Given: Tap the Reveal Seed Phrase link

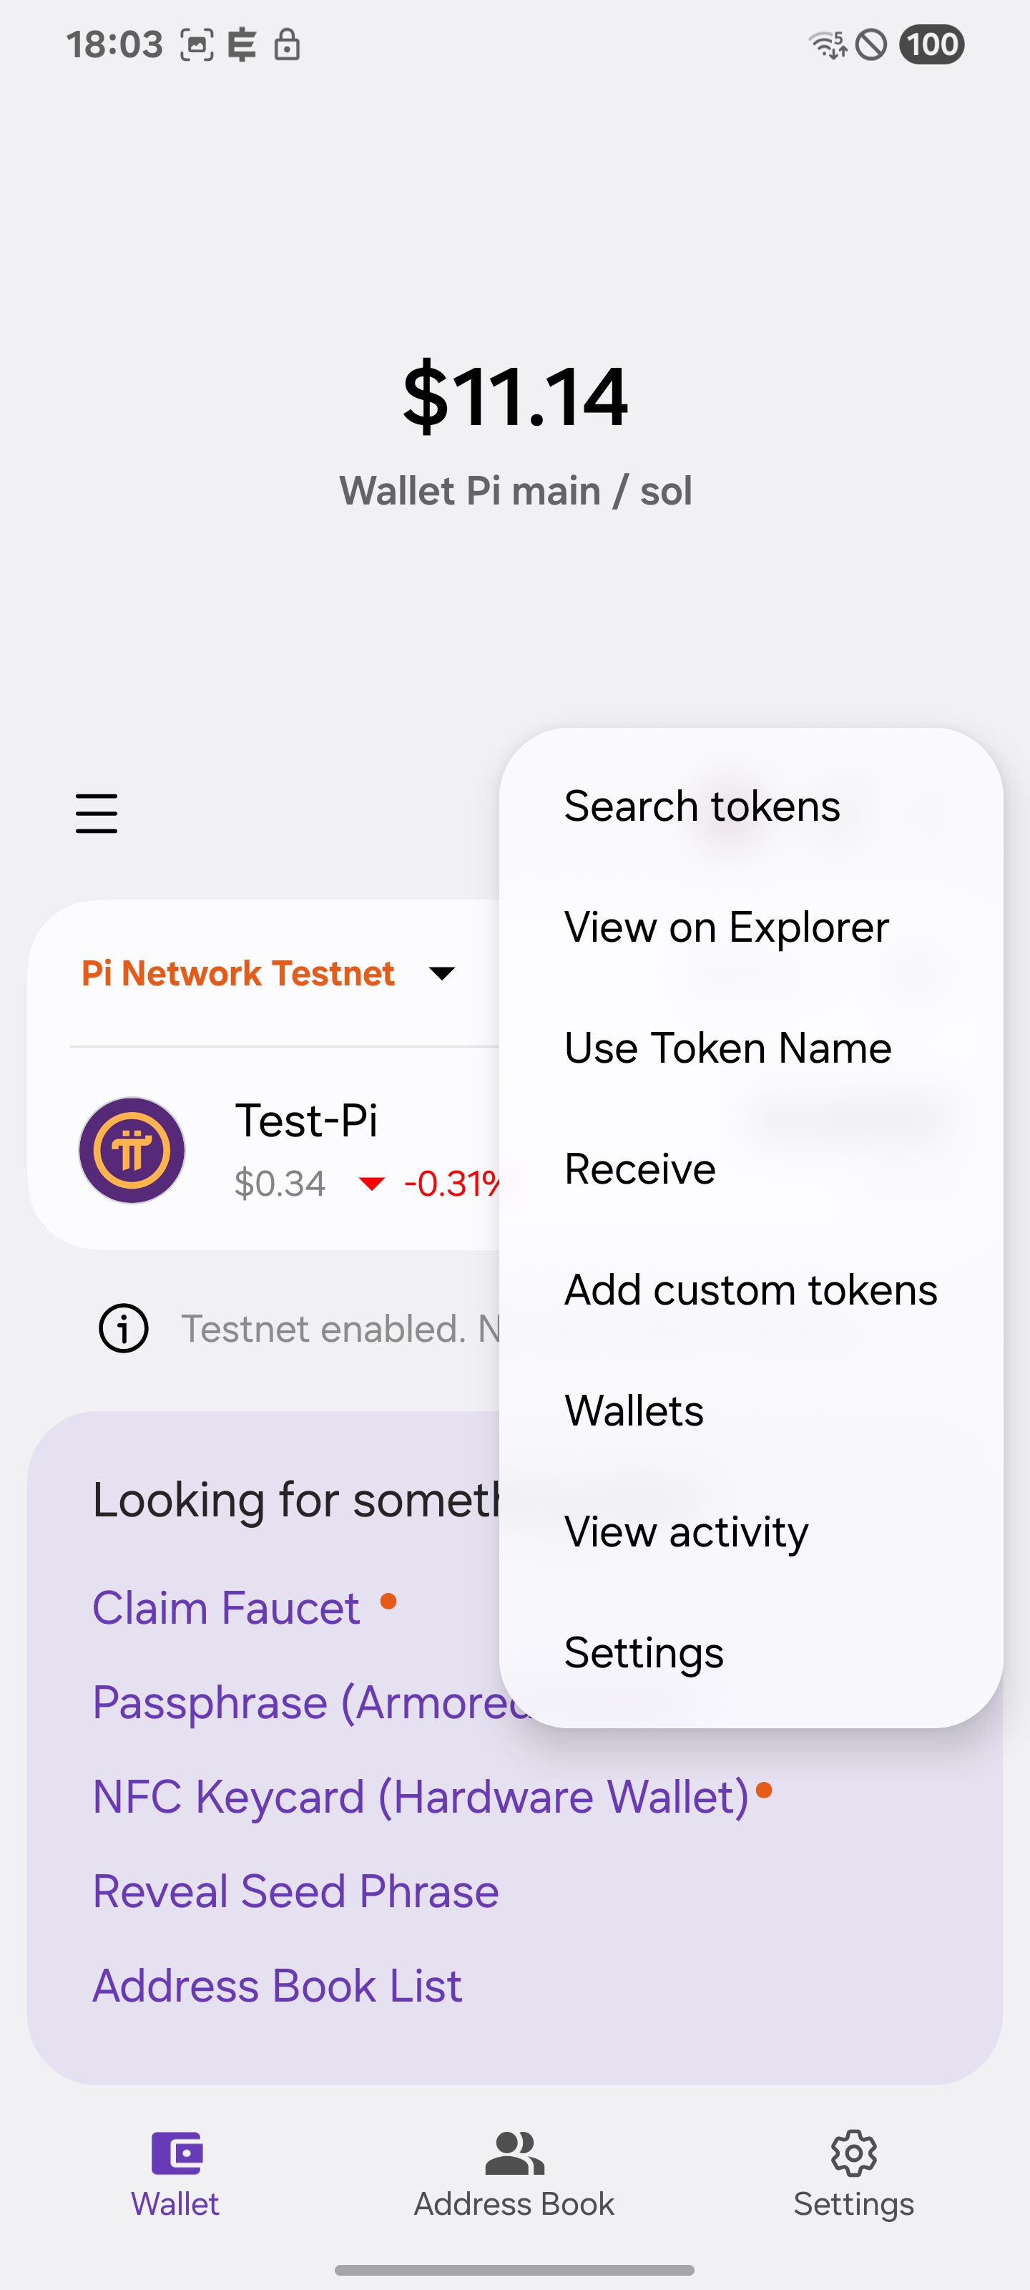Looking at the screenshot, I should click(x=296, y=1891).
